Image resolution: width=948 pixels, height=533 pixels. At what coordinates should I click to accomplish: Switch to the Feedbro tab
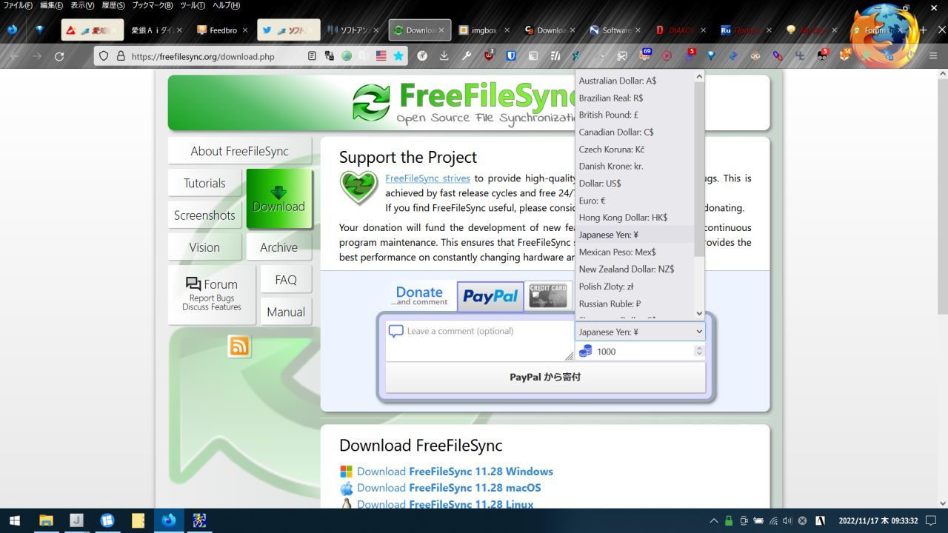pyautogui.click(x=222, y=30)
